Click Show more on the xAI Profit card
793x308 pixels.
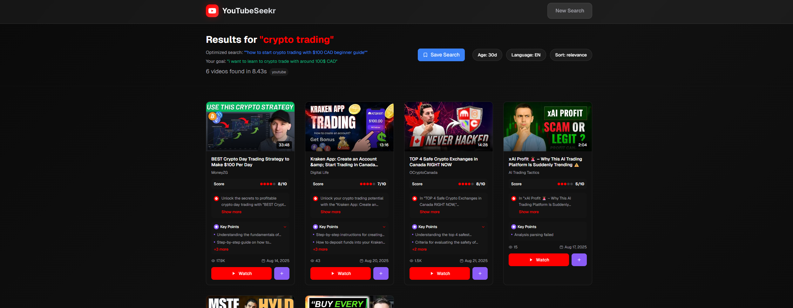pyautogui.click(x=529, y=212)
